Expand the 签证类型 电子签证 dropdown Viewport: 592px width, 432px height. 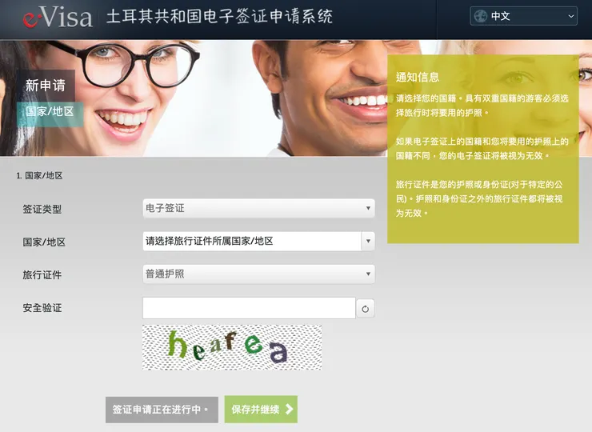[x=258, y=208]
